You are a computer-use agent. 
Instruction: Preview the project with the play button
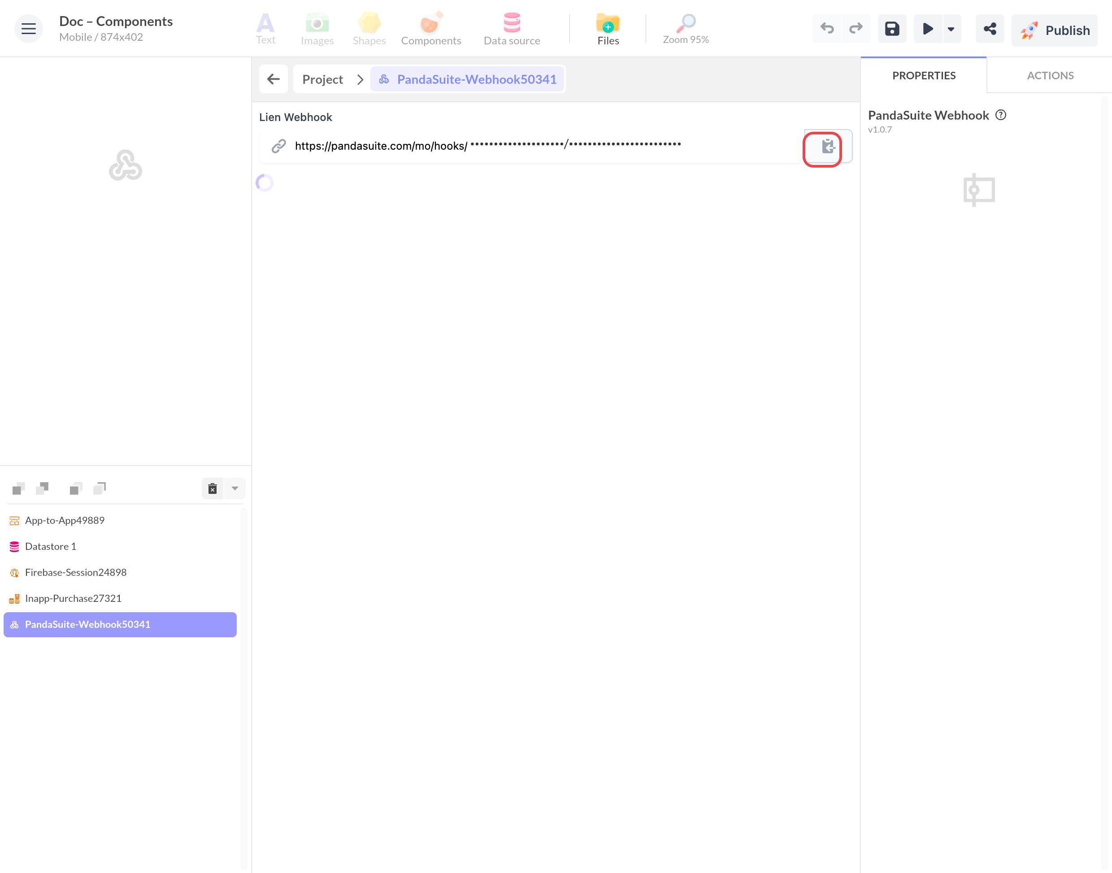pyautogui.click(x=927, y=29)
